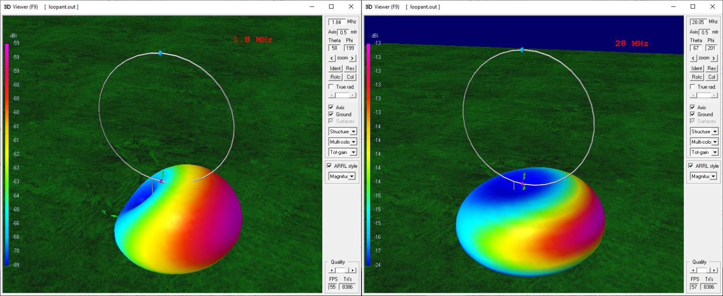Click Quality slider left arrow in right viewer

click(x=694, y=270)
